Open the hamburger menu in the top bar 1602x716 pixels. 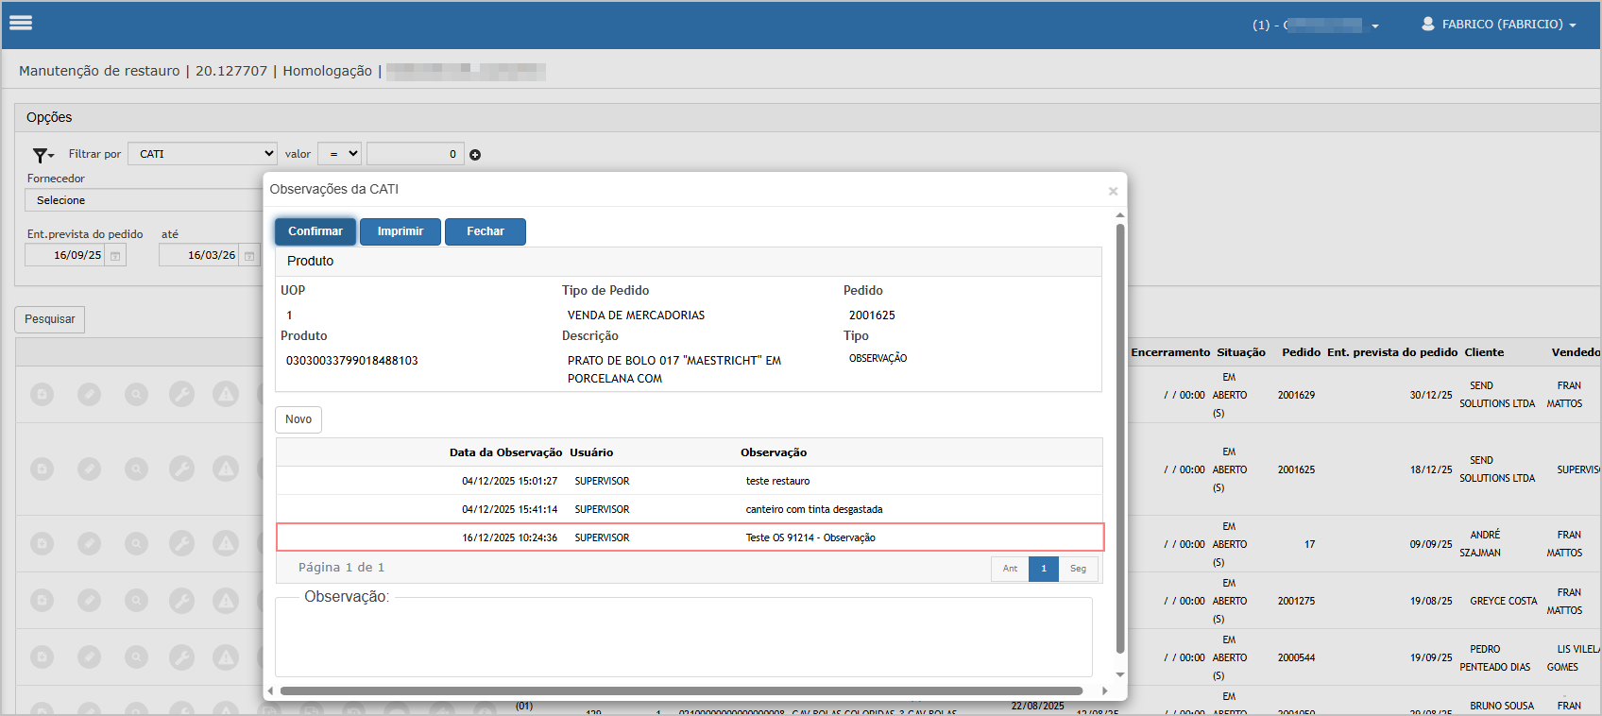click(21, 24)
